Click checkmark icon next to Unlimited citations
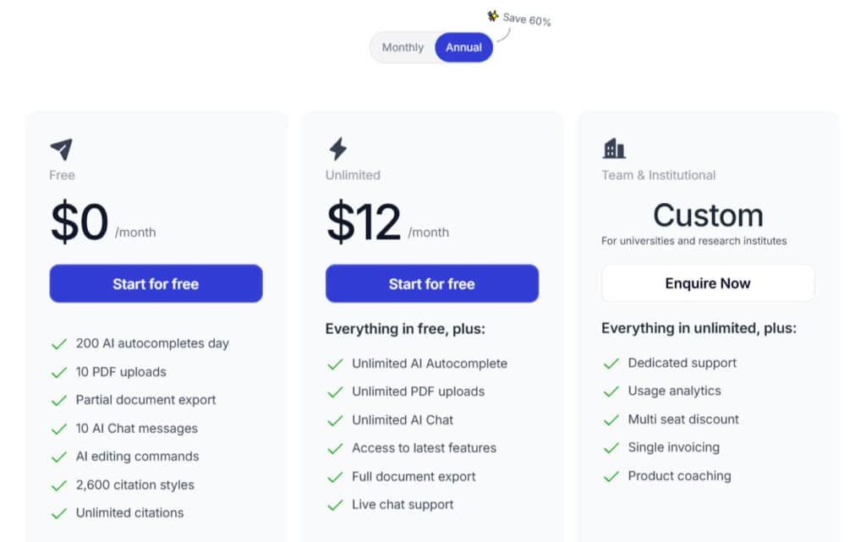This screenshot has height=542, width=866. click(x=59, y=513)
